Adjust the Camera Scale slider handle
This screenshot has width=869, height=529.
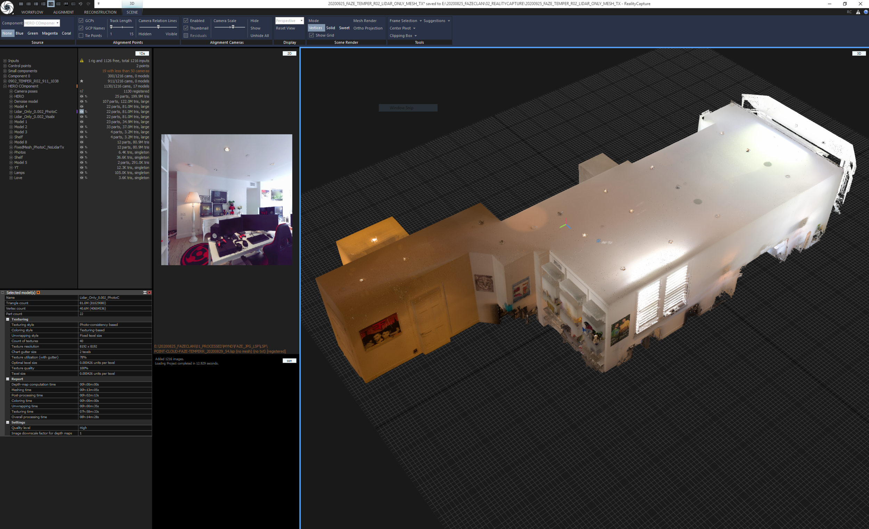point(233,27)
